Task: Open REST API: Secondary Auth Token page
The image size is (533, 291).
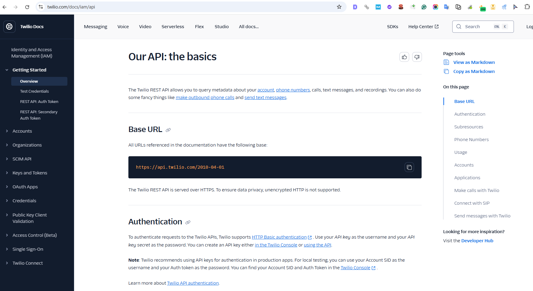Action: click(x=39, y=115)
